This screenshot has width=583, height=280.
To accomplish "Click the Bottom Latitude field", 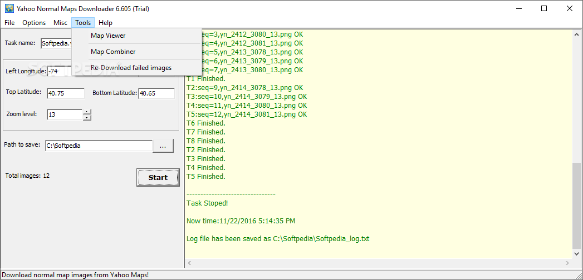I will pos(156,93).
